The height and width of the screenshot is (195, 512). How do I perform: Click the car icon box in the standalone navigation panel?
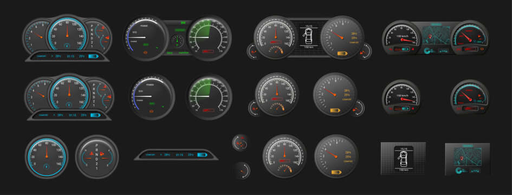tap(475, 171)
